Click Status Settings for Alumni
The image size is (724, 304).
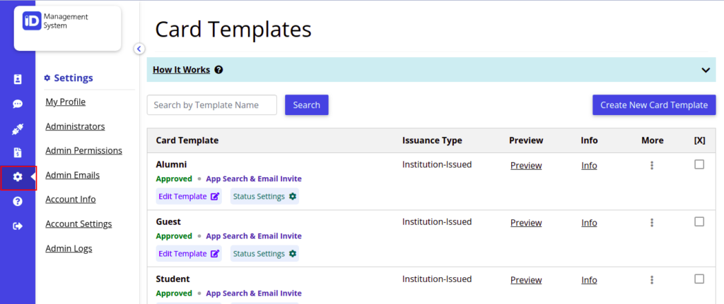pyautogui.click(x=264, y=196)
